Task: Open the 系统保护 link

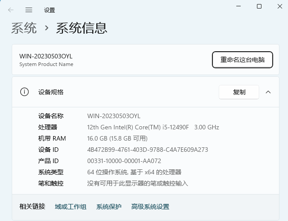Action: point(109,207)
